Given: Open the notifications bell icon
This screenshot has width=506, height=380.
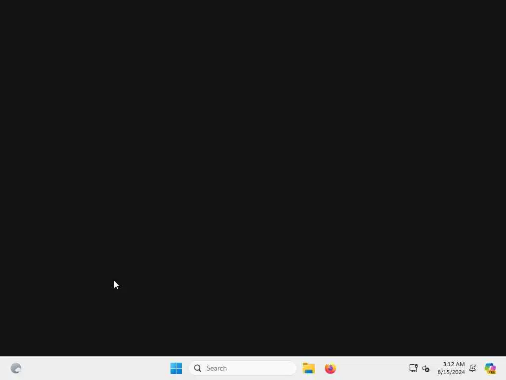Looking at the screenshot, I should pos(473,368).
